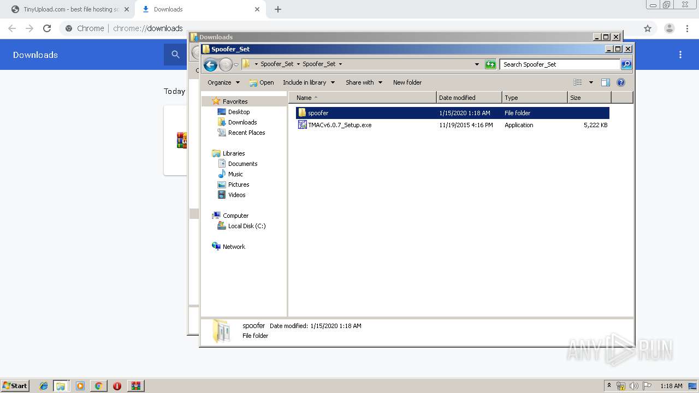The width and height of the screenshot is (699, 393).
Task: Open Windows Explorer taskbar icon
Action: (61, 386)
